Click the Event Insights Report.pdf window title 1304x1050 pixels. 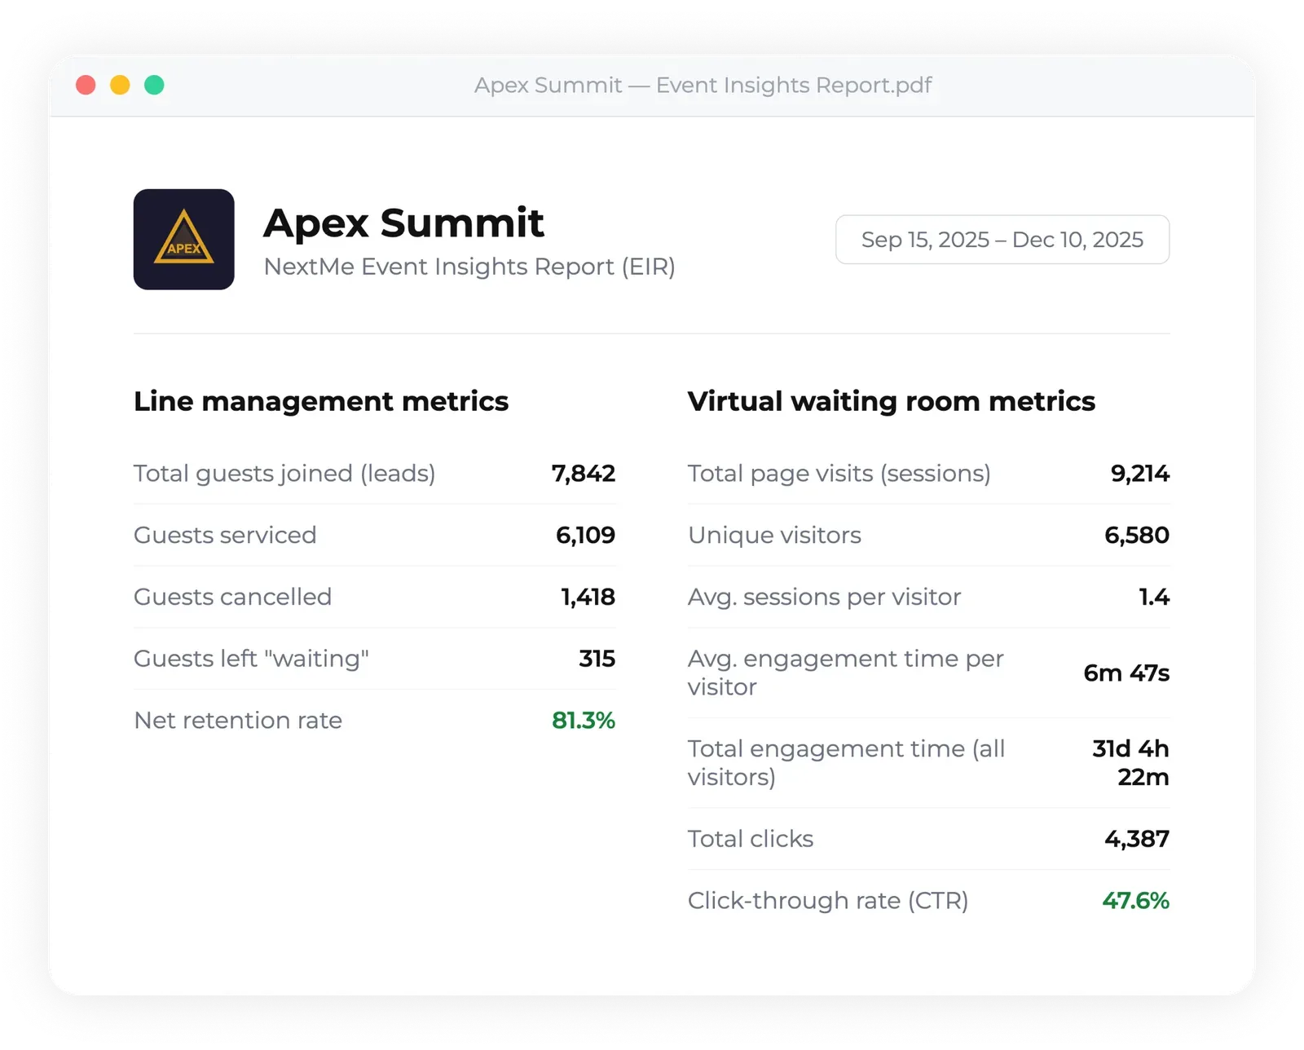703,85
